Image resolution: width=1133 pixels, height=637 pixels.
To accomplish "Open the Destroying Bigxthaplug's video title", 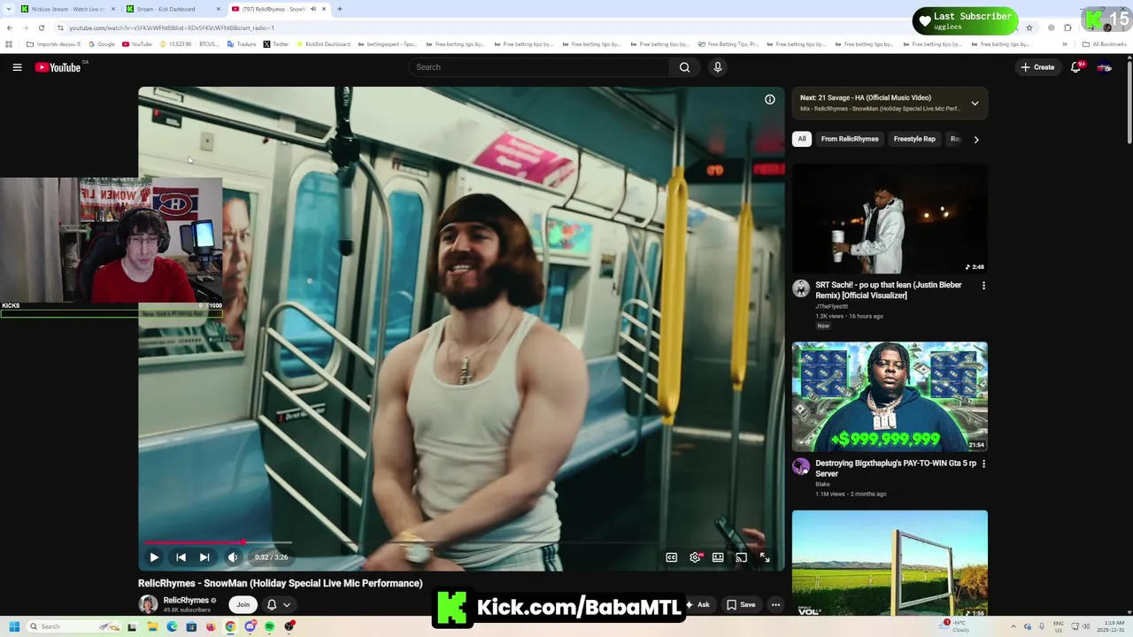I will [x=895, y=468].
